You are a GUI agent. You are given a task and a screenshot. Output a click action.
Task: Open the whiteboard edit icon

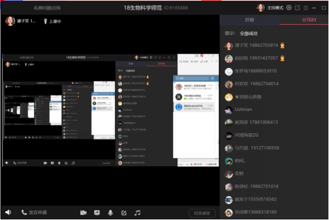(x=124, y=213)
